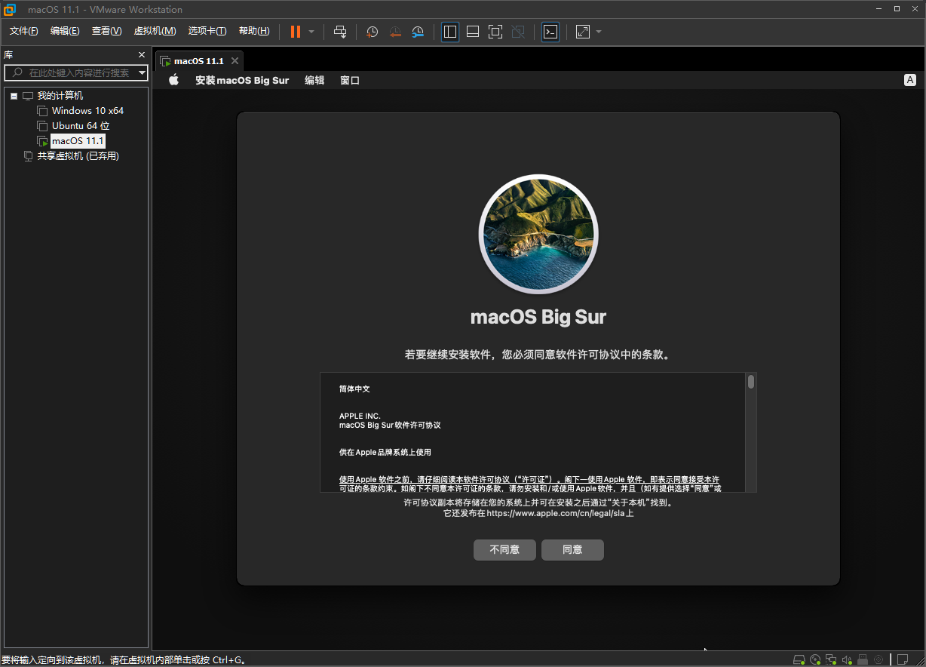Open the 选项卡(T) menu
The image size is (926, 667).
point(207,31)
